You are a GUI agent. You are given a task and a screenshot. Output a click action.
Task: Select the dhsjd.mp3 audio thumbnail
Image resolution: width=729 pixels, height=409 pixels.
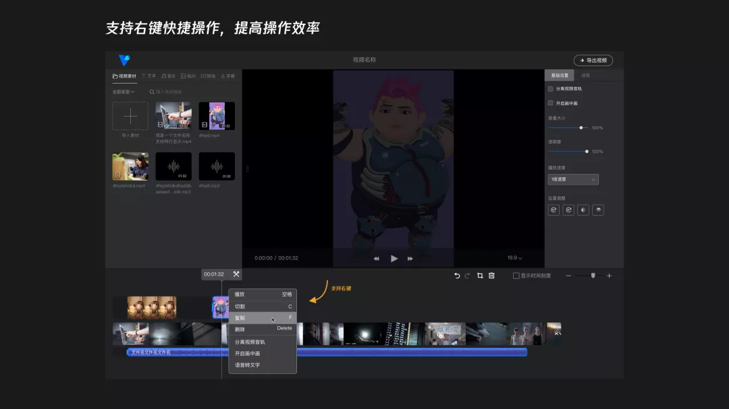tap(217, 166)
